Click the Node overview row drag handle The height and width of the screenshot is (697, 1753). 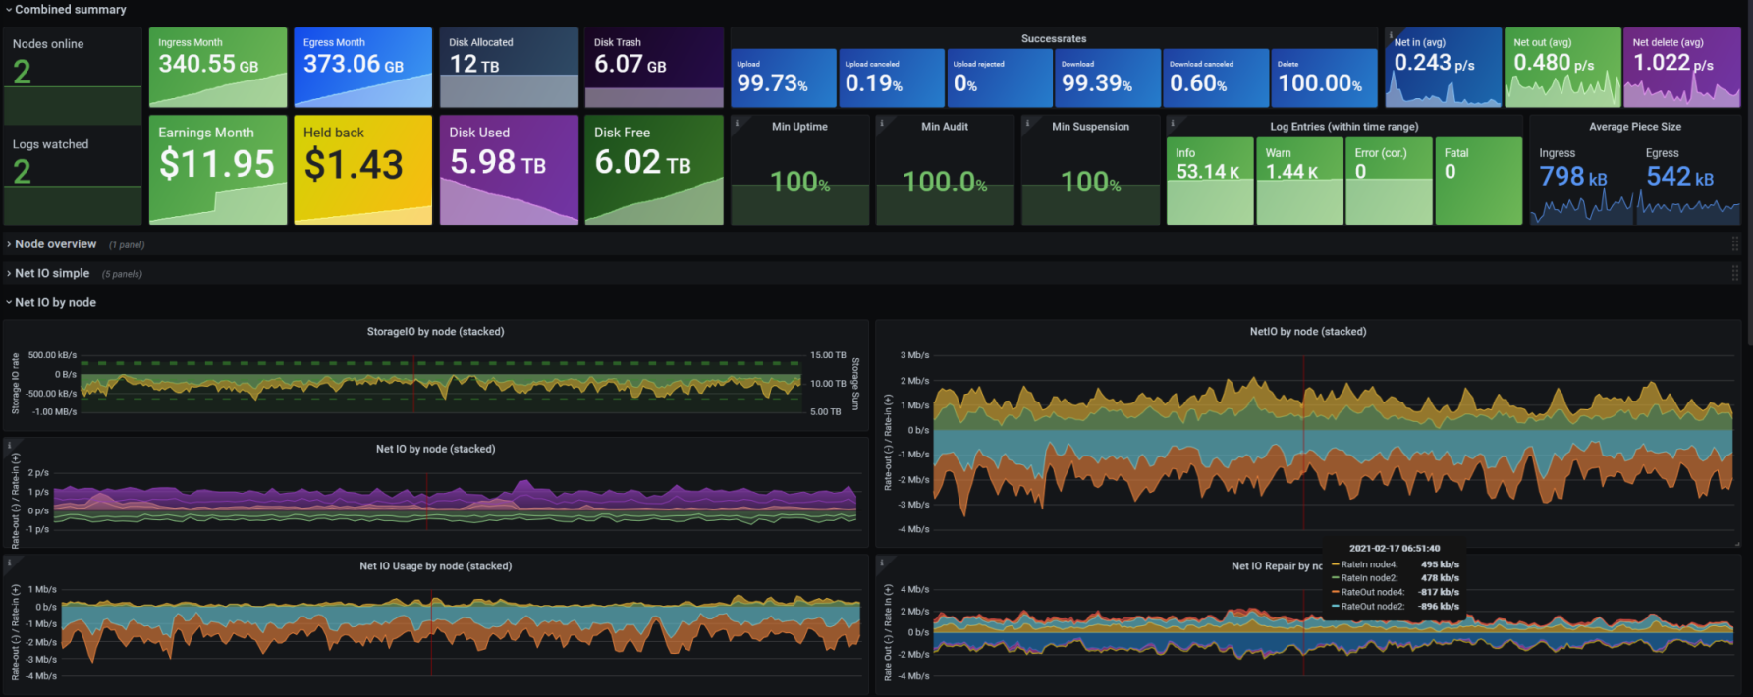click(1734, 244)
